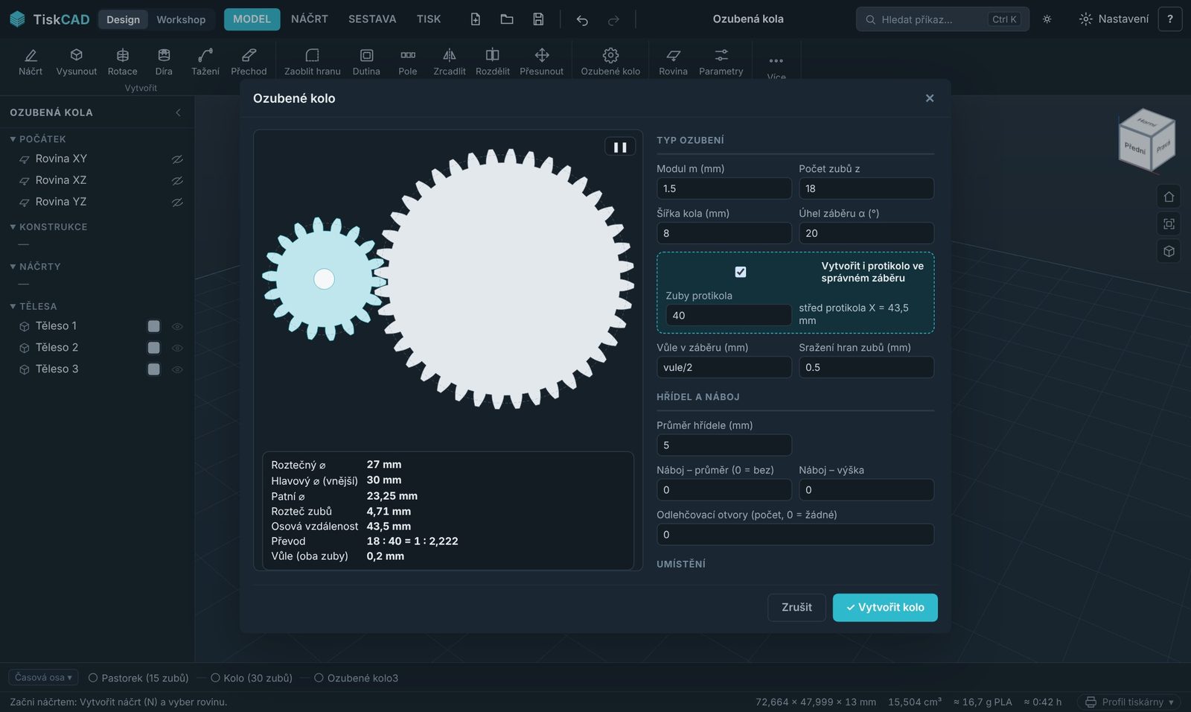
Task: Select the Dutina shell tool
Action: click(366, 62)
